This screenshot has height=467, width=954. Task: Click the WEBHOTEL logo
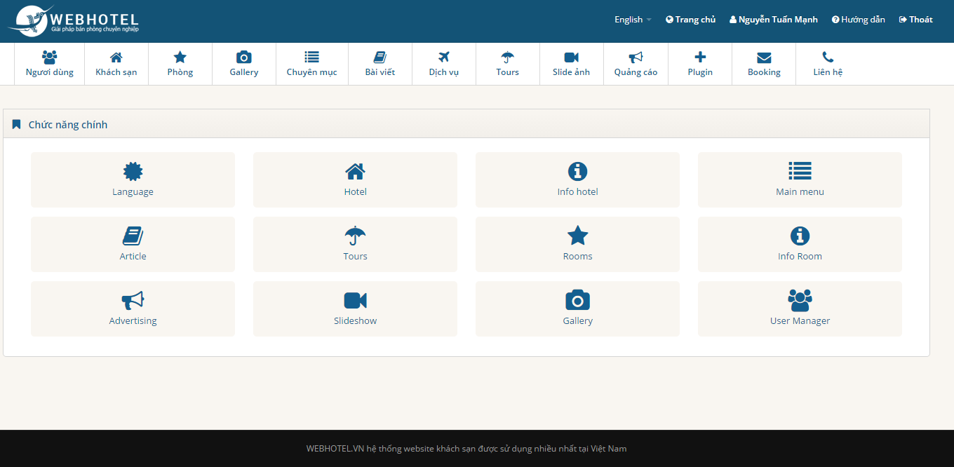coord(74,20)
